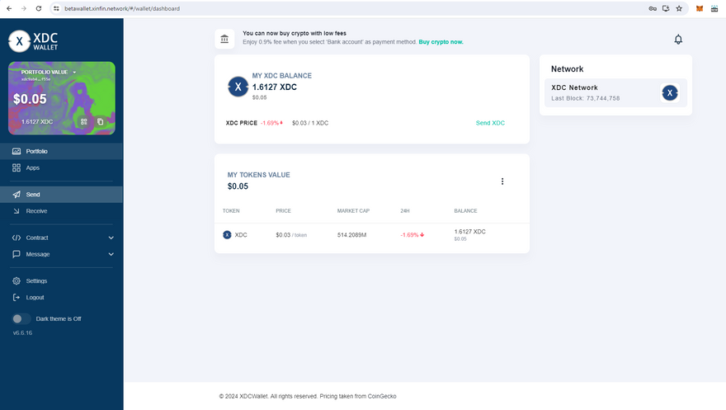Click the XDC Wallet logo

click(33, 41)
